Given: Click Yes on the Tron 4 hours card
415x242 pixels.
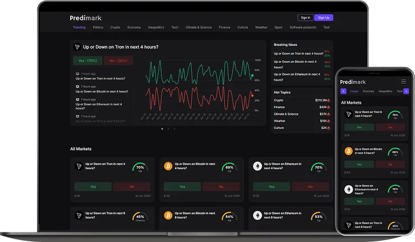Looking at the screenshot, I should [x=93, y=187].
